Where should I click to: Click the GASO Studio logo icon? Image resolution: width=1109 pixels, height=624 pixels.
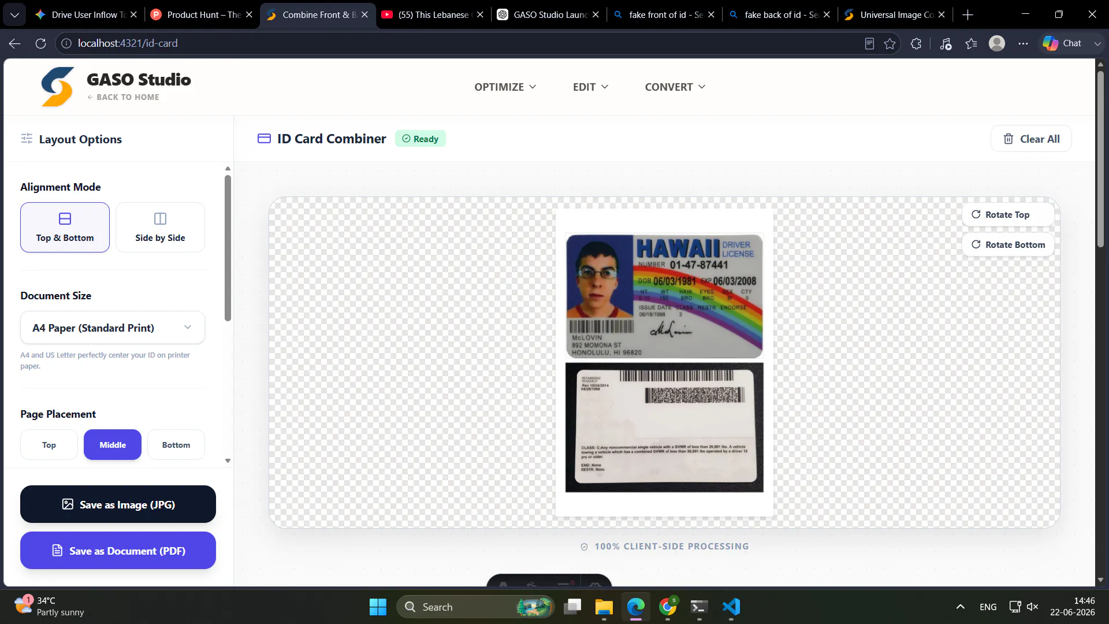pos(58,87)
